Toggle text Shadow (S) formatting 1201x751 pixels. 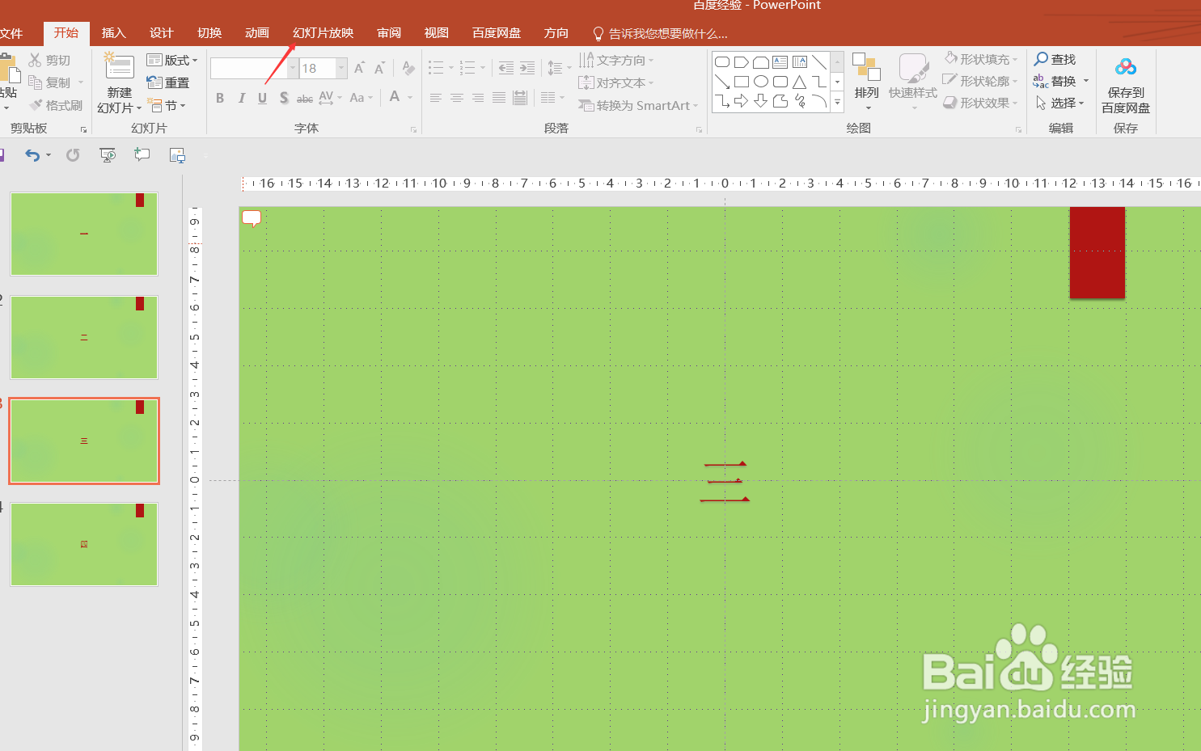pyautogui.click(x=284, y=98)
